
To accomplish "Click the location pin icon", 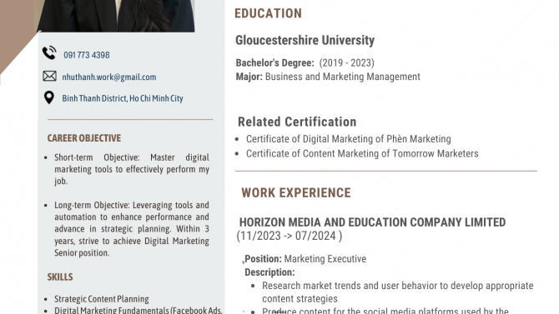I will [x=49, y=97].
